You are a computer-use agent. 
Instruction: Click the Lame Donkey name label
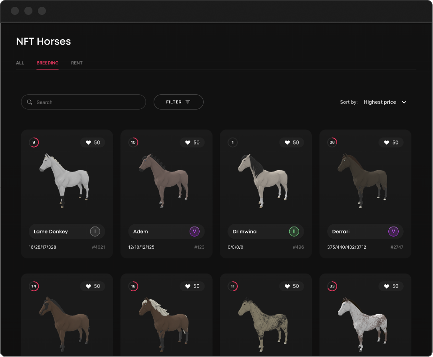[51, 232]
